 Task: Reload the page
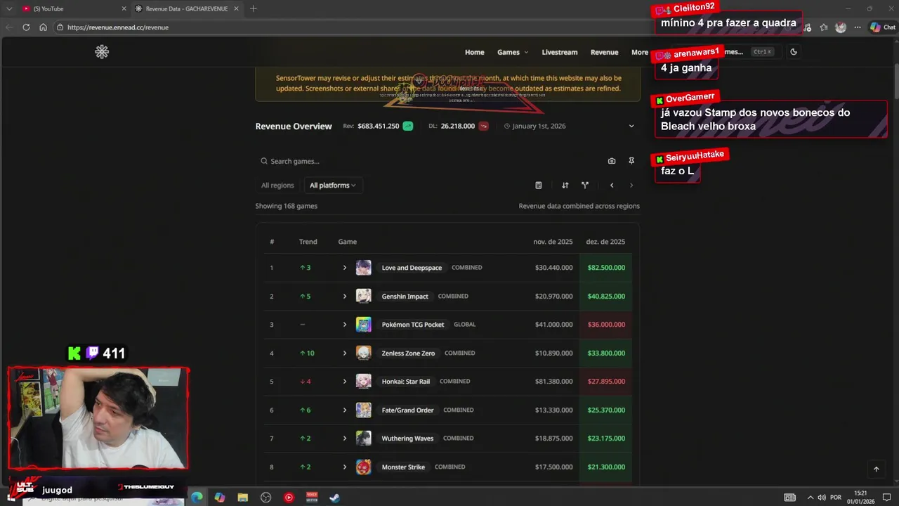click(26, 27)
